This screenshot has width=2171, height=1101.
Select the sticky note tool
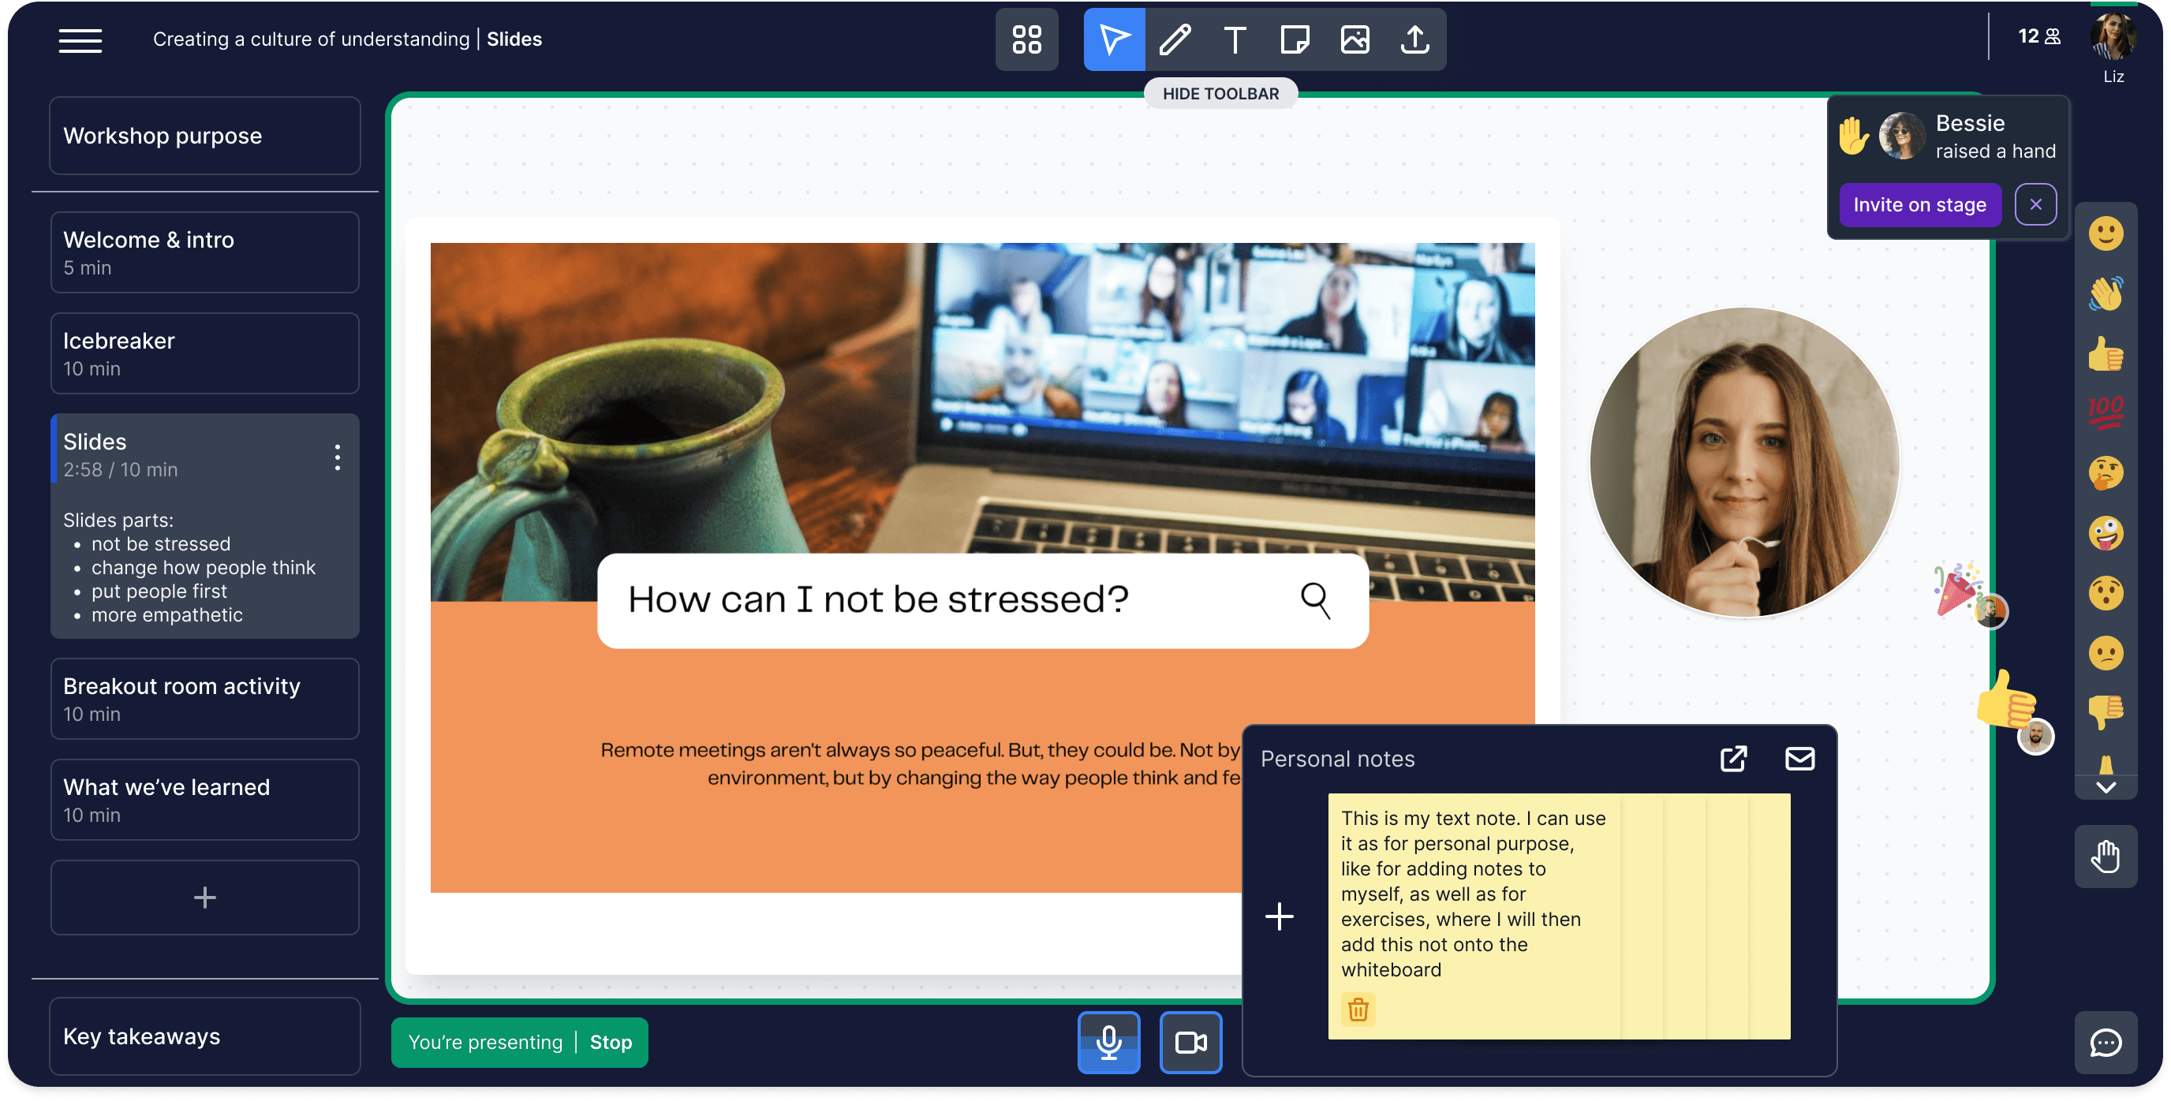[x=1295, y=39]
